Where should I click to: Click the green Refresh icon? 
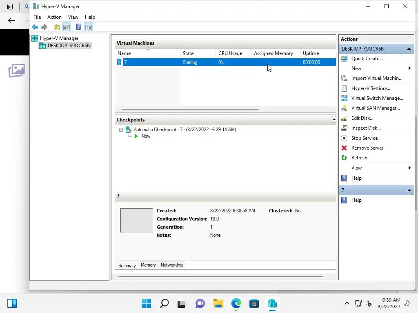point(344,158)
